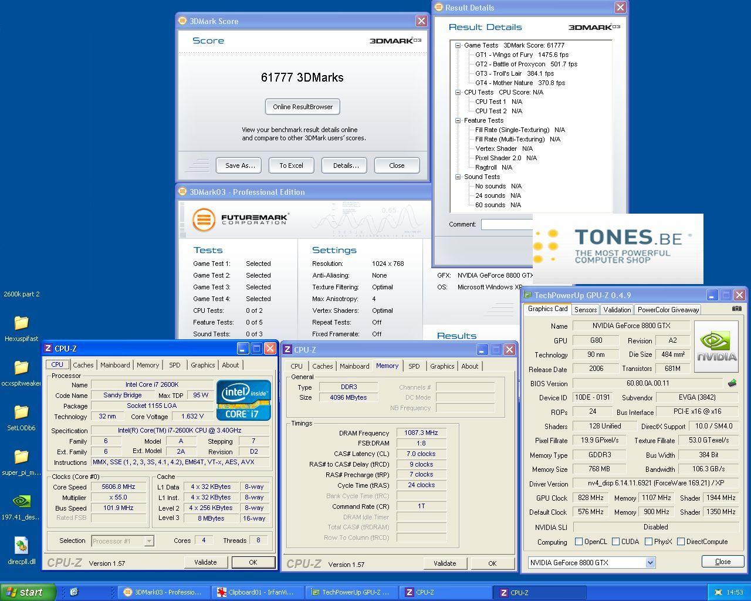The height and width of the screenshot is (601, 751).
Task: Click the Close button in GPU-Z
Action: click(723, 562)
